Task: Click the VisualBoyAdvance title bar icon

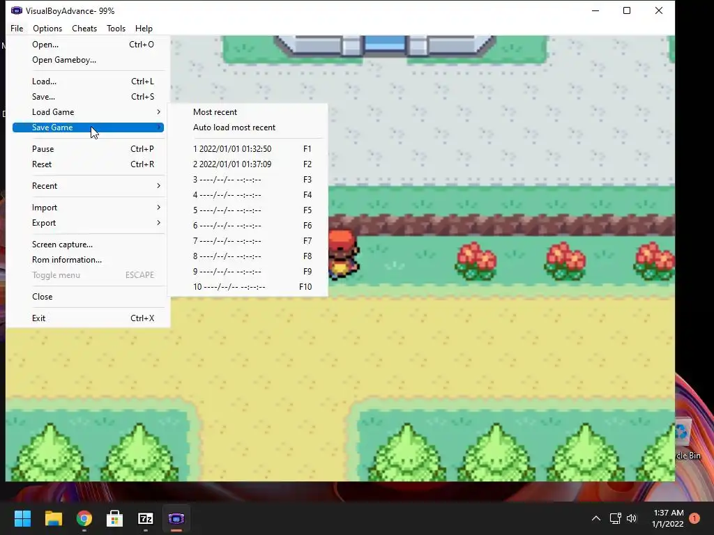Action: click(x=17, y=10)
